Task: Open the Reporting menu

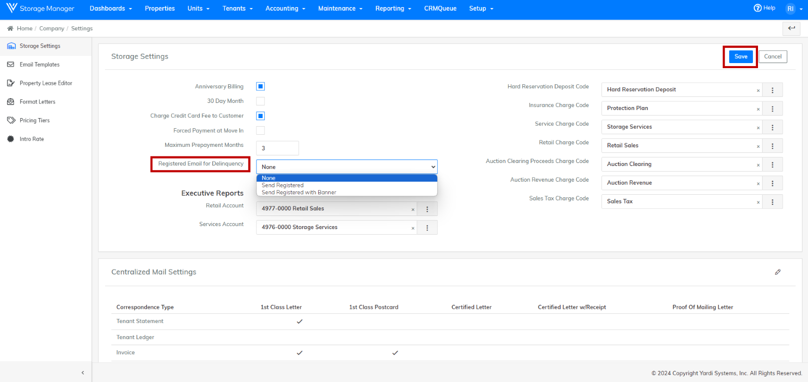Action: tap(393, 9)
